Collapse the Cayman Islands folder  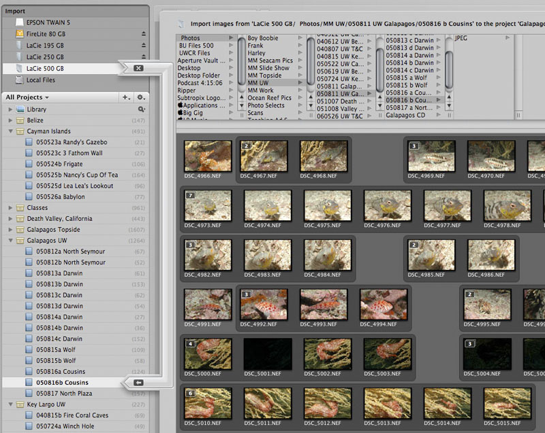pyautogui.click(x=10, y=131)
